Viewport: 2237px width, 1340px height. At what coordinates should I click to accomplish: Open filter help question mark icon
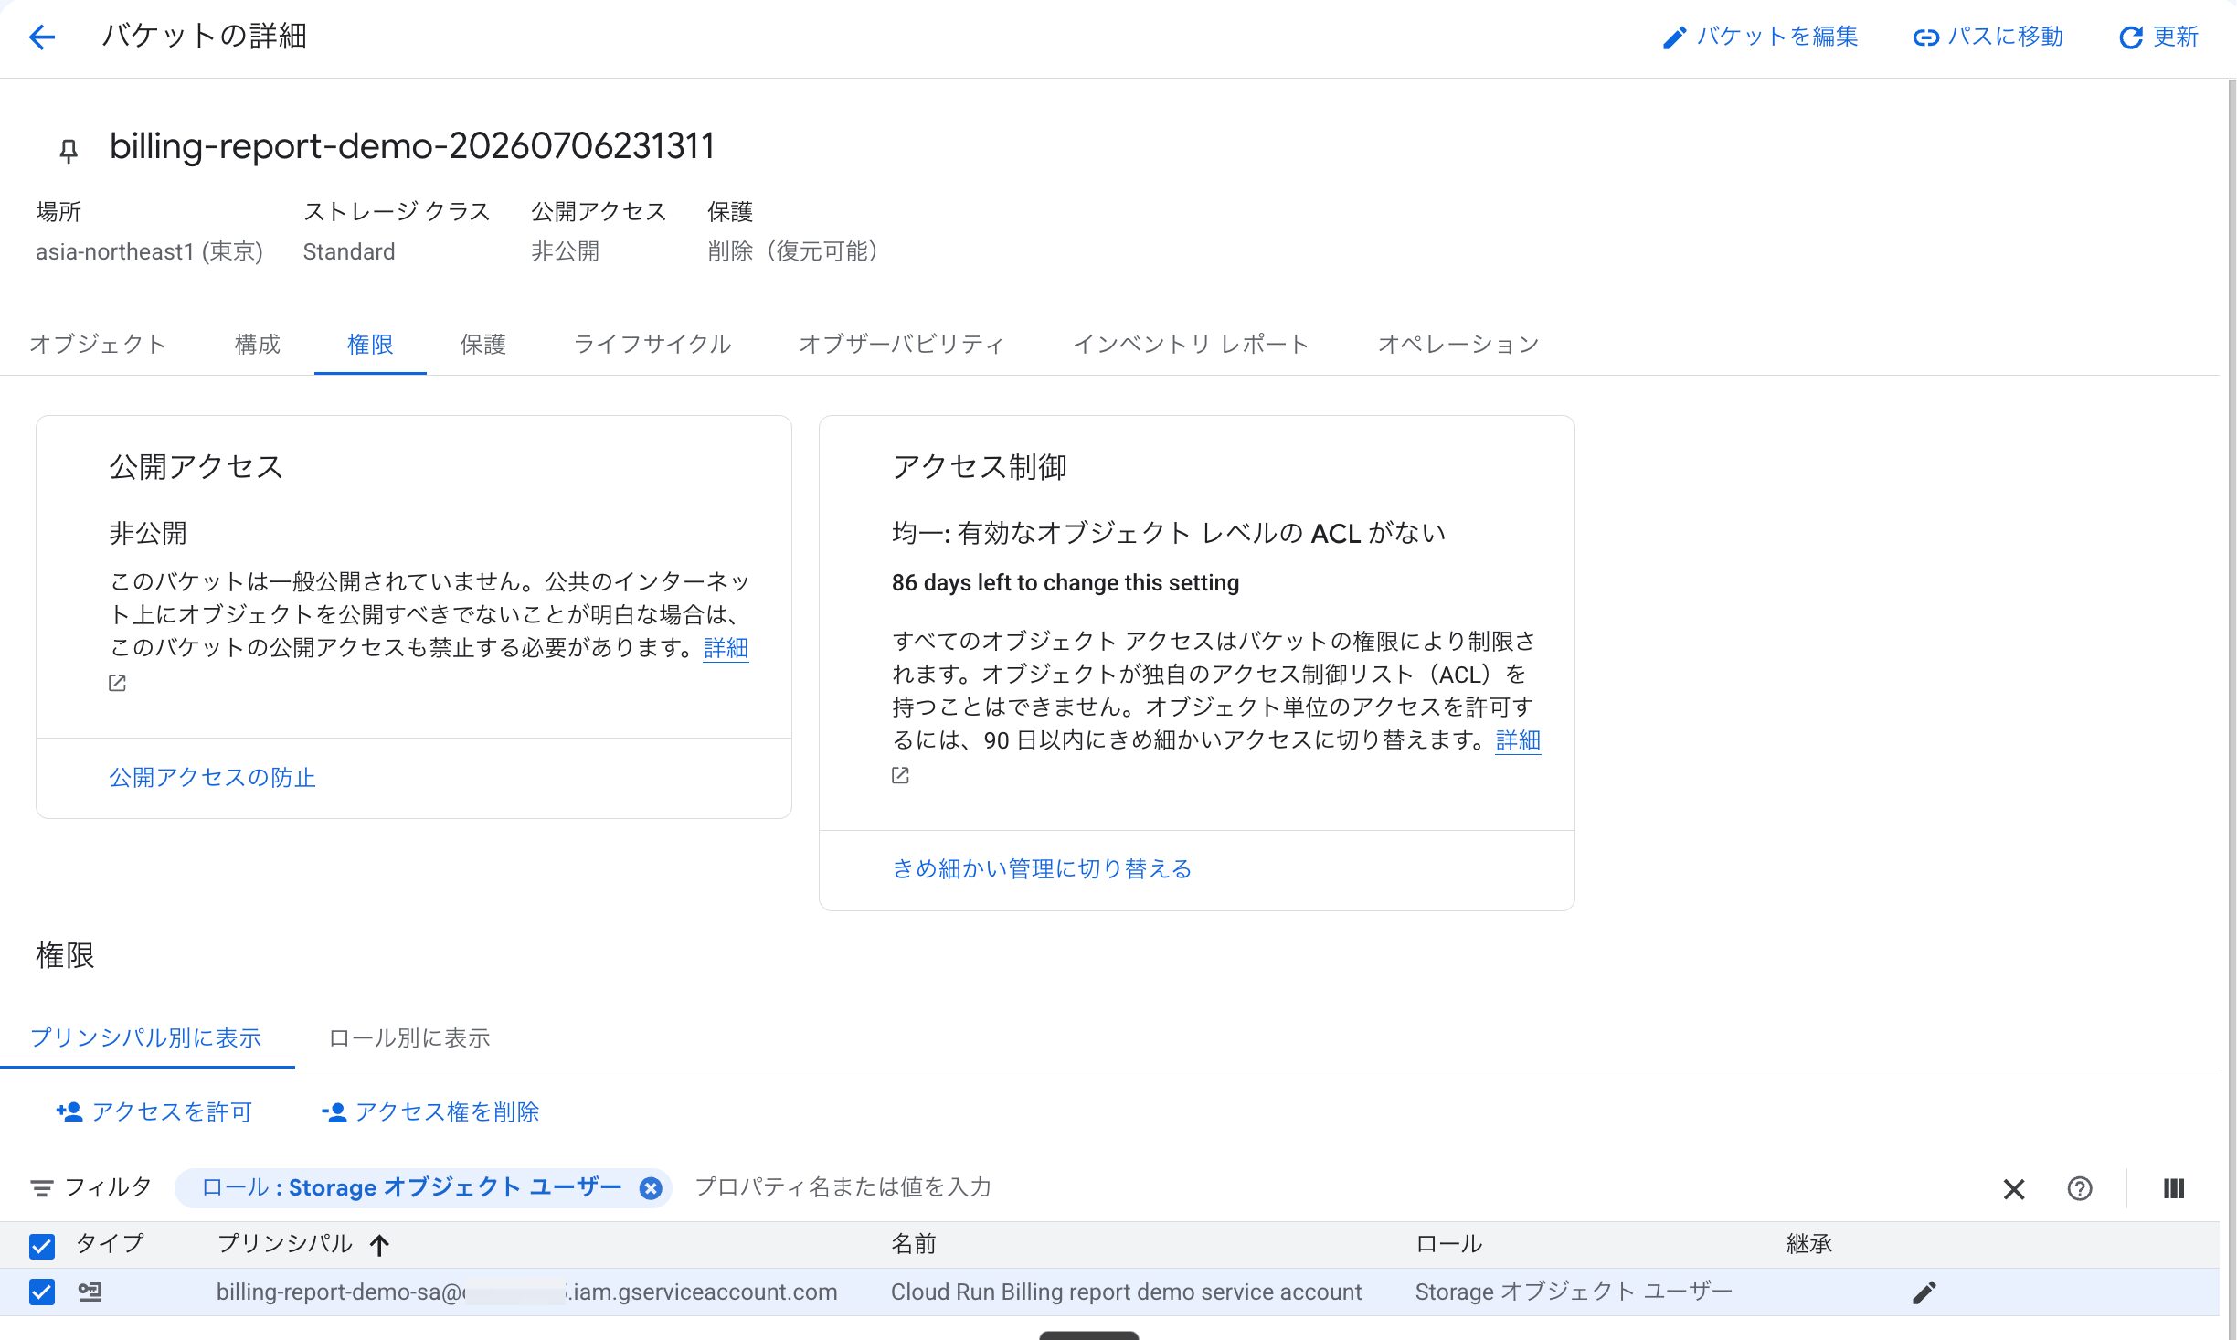(2080, 1188)
